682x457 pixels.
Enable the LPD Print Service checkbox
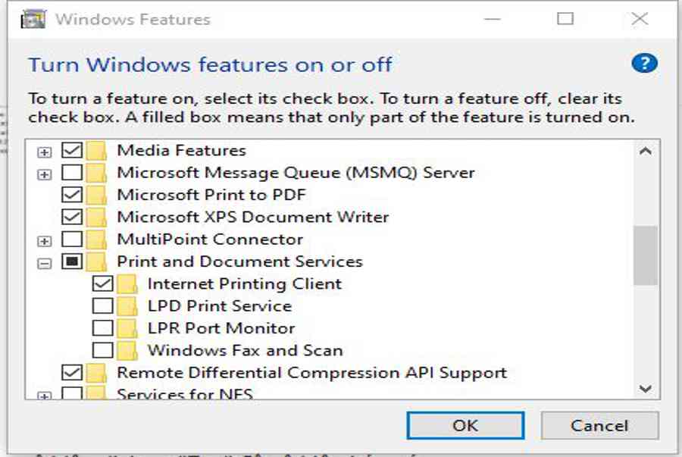point(102,305)
